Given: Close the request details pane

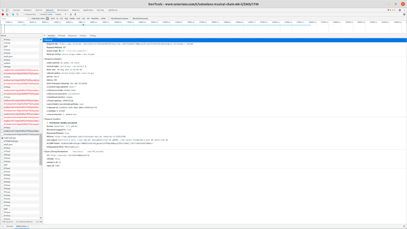Looking at the screenshot, I should tap(45, 35).
